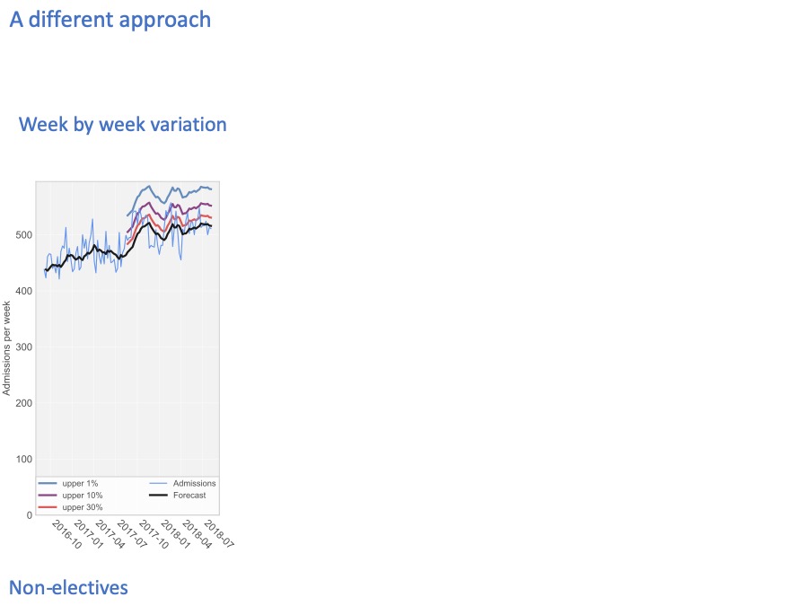Select the 'Week by week variation' heading
Image resolution: width=808 pixels, height=606 pixels.
coord(123,125)
